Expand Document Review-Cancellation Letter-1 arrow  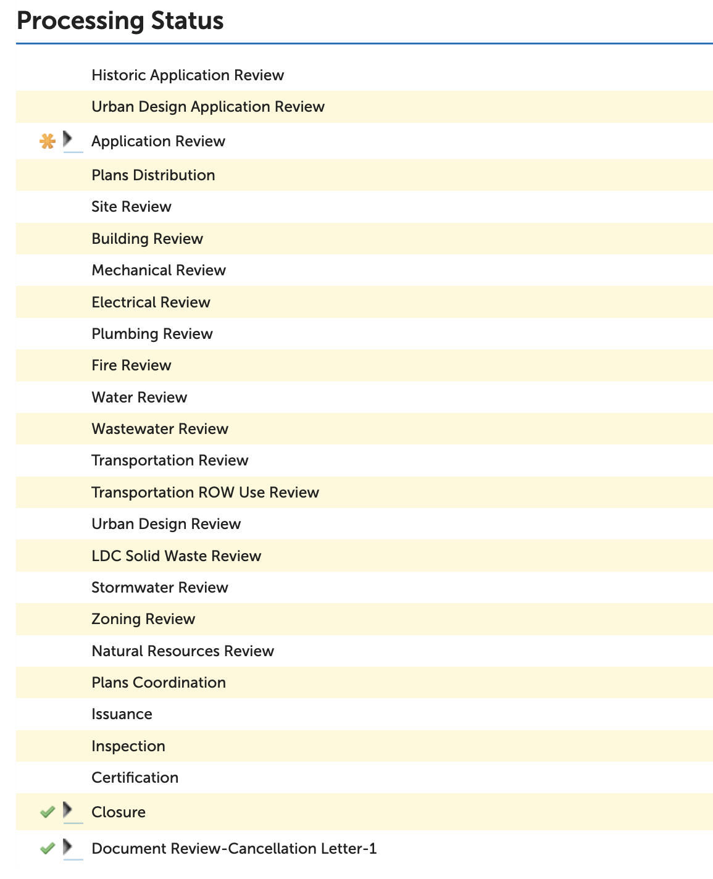pos(68,847)
